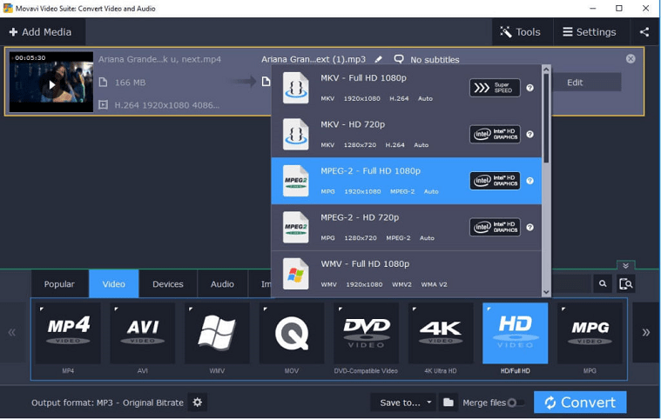Image resolution: width=661 pixels, height=419 pixels.
Task: Click output filename Ariana Gran...ext (1).mp3
Action: (x=314, y=59)
